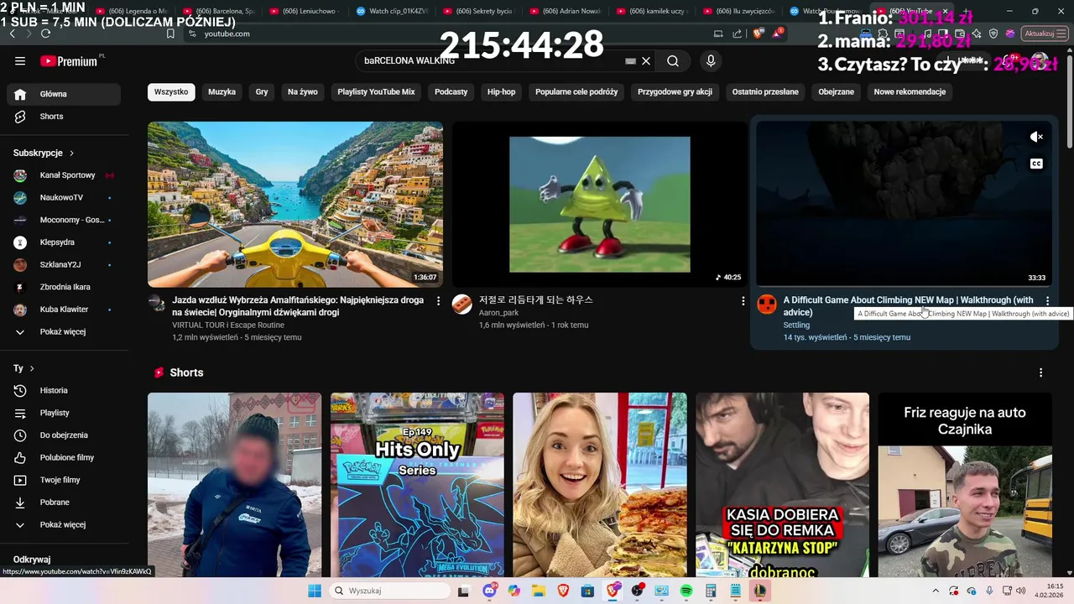The width and height of the screenshot is (1074, 604).
Task: Expand Subskrypcje section arrow
Action: point(71,154)
